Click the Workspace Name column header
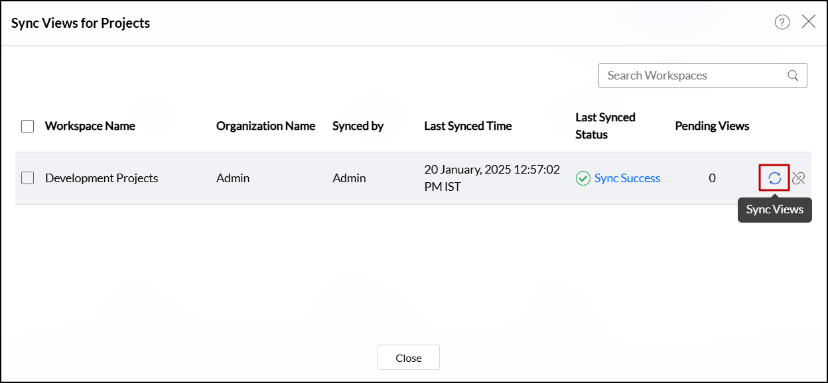The width and height of the screenshot is (828, 383). click(x=90, y=126)
